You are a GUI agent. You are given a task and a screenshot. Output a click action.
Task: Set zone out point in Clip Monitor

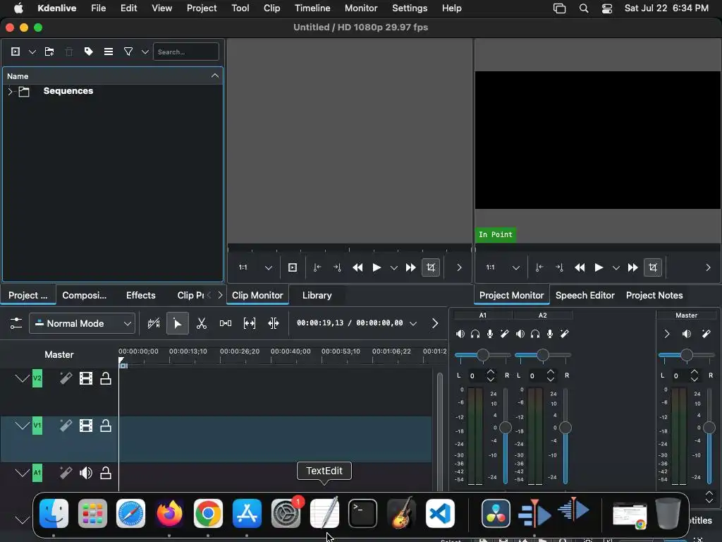(337, 267)
